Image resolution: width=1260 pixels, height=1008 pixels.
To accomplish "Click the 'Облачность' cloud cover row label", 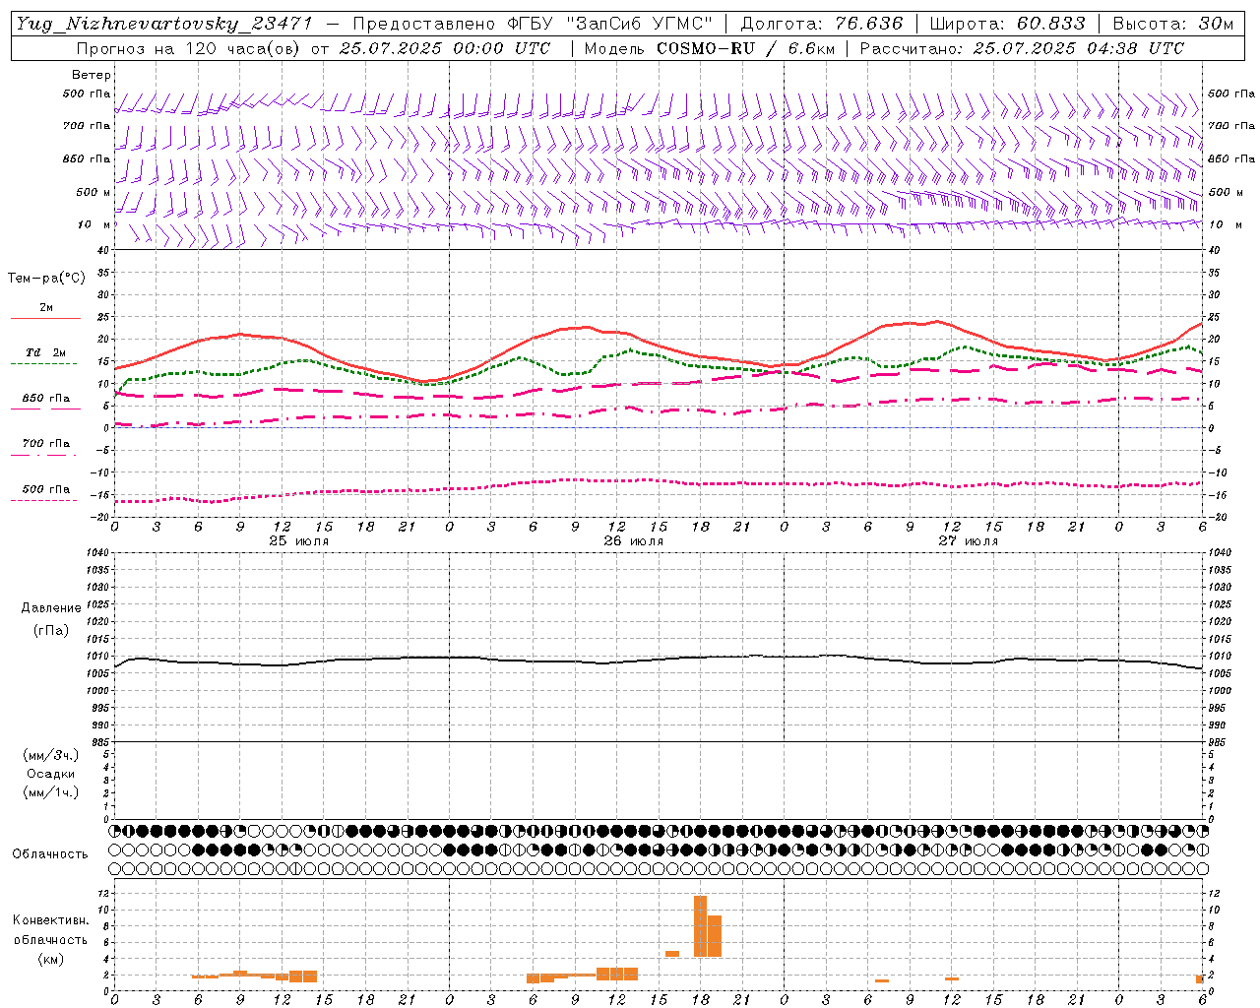I will click(50, 854).
